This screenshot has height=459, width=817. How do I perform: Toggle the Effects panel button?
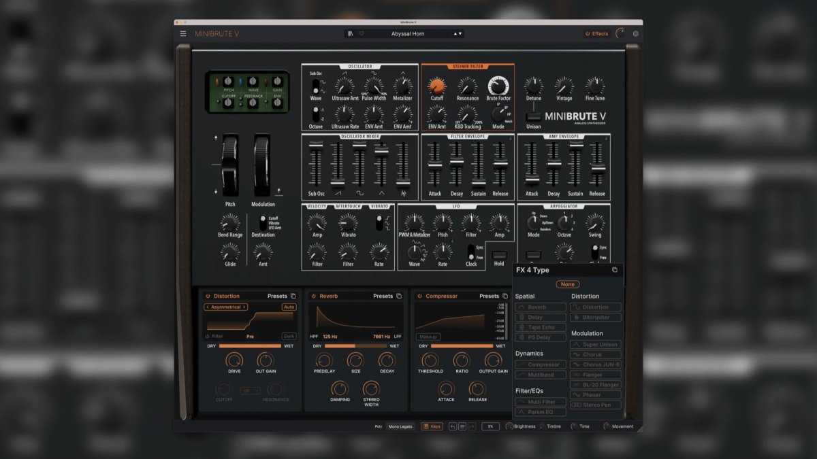coord(596,33)
